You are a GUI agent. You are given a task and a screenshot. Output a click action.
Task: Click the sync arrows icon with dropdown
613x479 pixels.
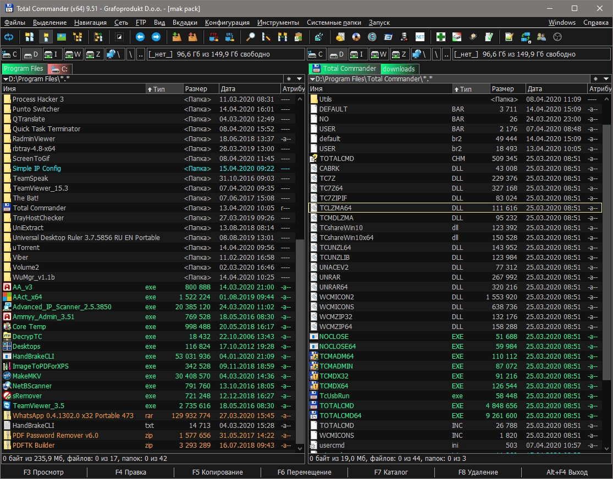pyautogui.click(x=526, y=37)
